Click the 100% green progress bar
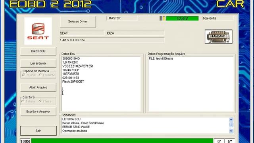 122,141
